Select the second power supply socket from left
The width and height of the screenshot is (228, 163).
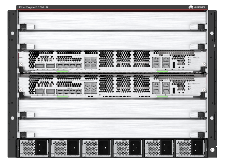[72, 148]
